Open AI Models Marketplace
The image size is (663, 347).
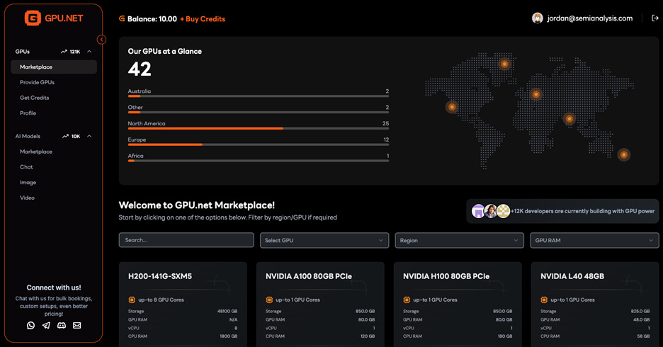[36, 152]
